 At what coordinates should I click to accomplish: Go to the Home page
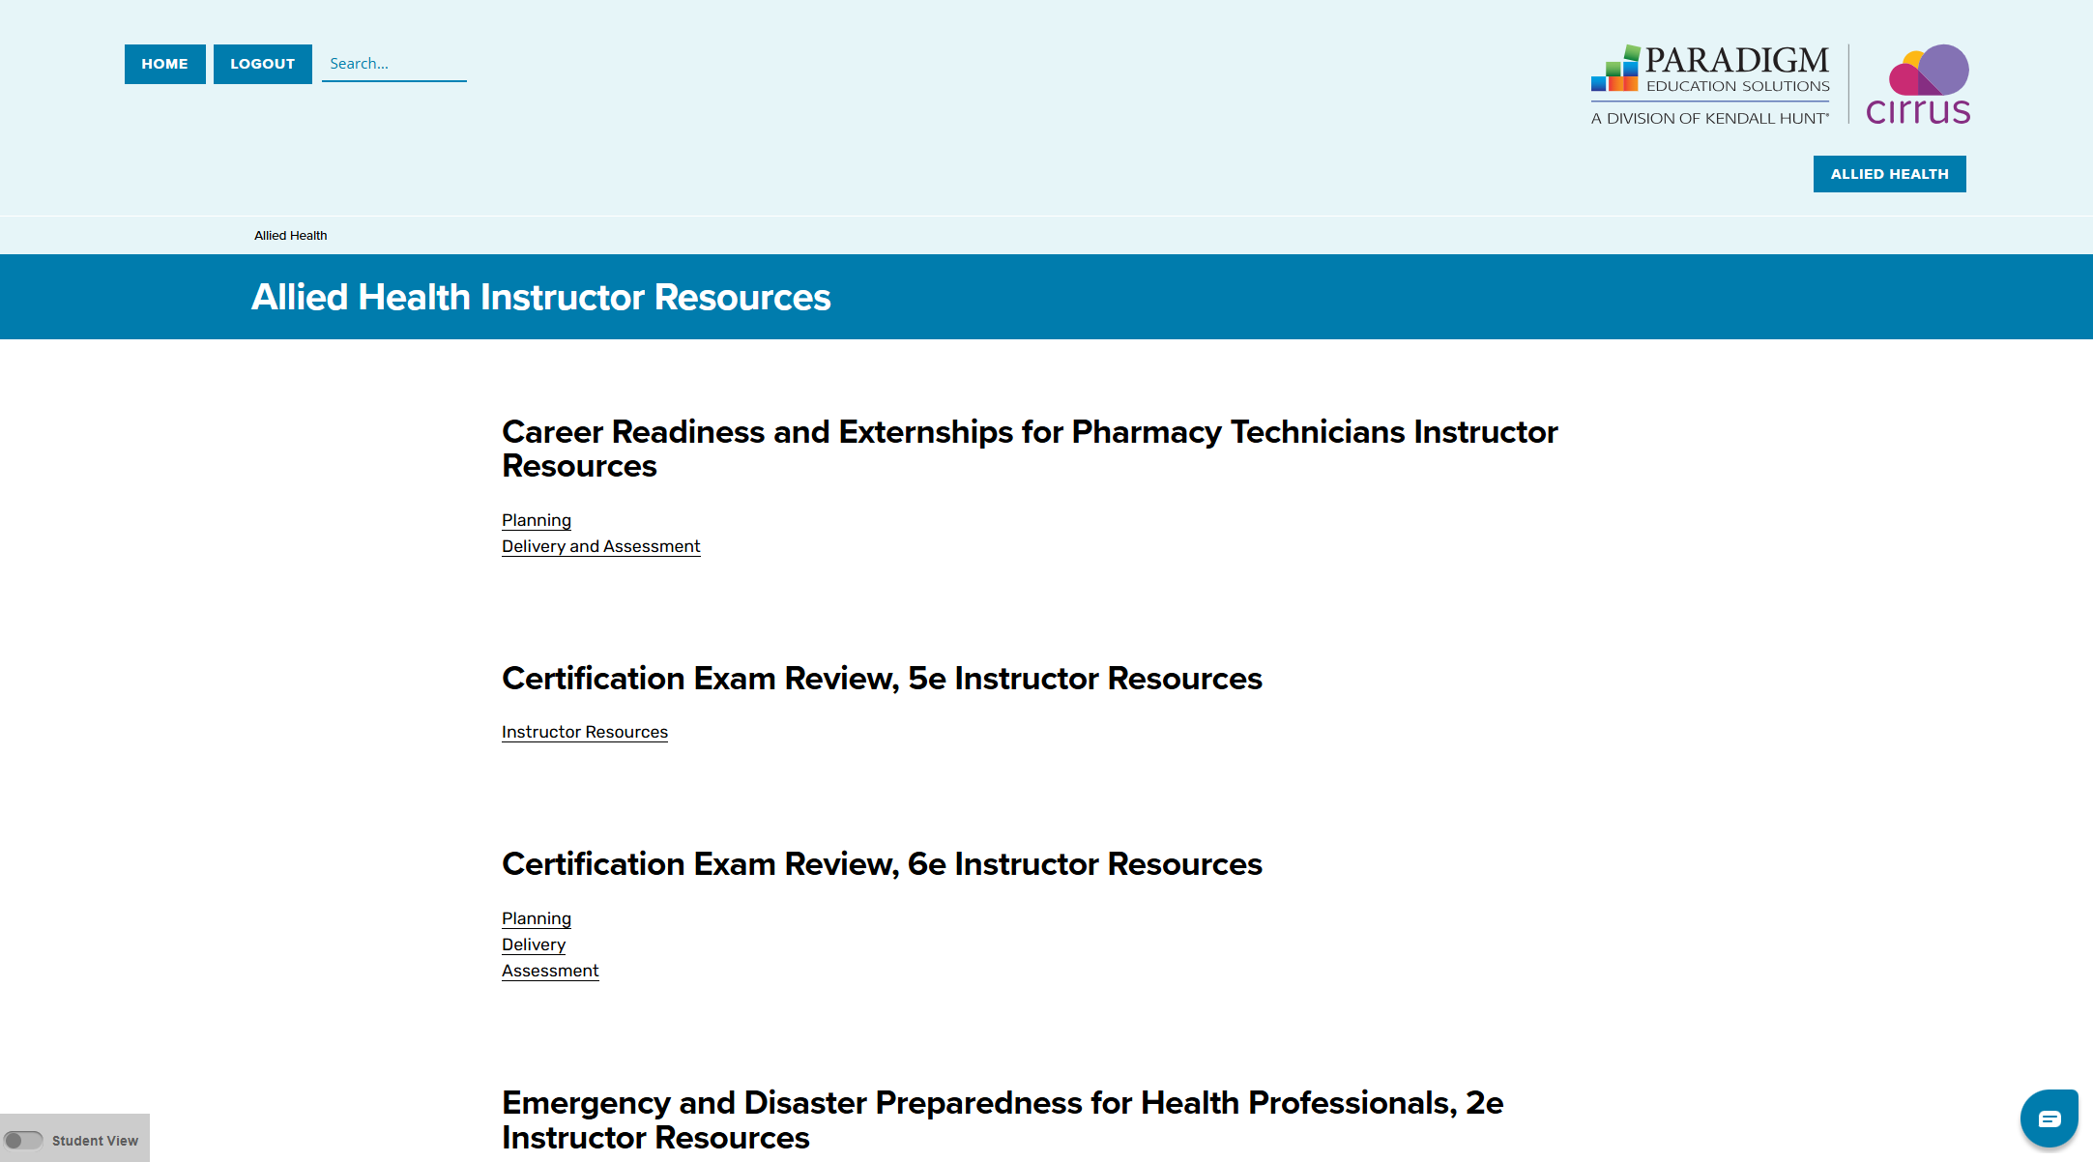164,64
